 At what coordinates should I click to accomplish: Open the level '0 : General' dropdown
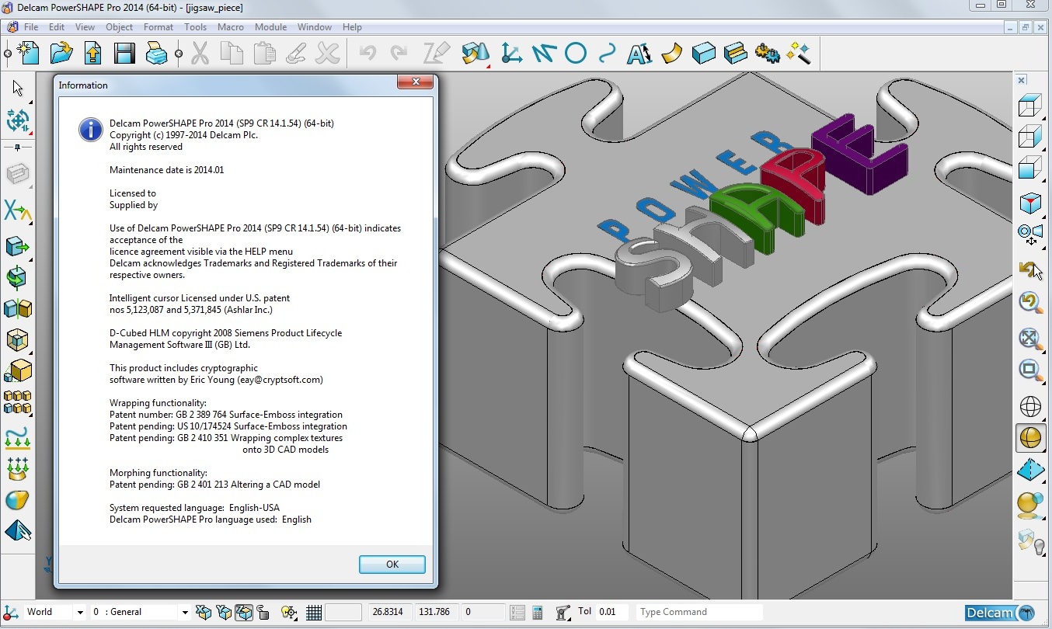pyautogui.click(x=185, y=612)
